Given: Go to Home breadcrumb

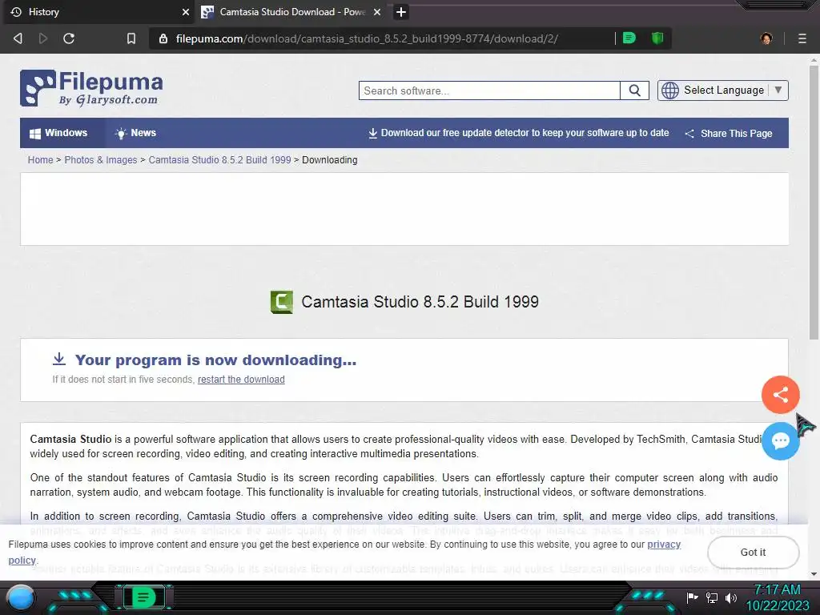Looking at the screenshot, I should [x=40, y=160].
